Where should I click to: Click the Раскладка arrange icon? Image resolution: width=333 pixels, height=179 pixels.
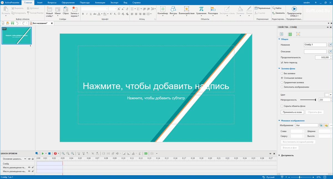point(213,9)
